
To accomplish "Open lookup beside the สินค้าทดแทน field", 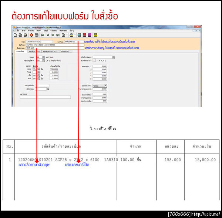I will 114,57.
